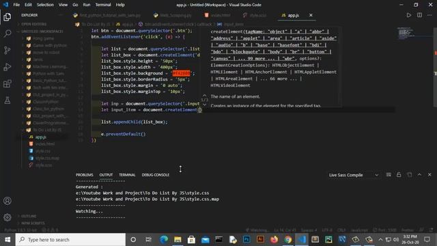Show previous signature in the parameter hint
This screenshot has height=246, width=437.
pos(204,95)
